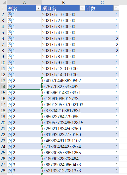Click the green error indicator on 0.905669148076371
127x175 pixels.
tap(42, 90)
